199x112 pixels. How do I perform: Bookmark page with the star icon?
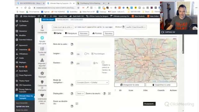point(78,8)
